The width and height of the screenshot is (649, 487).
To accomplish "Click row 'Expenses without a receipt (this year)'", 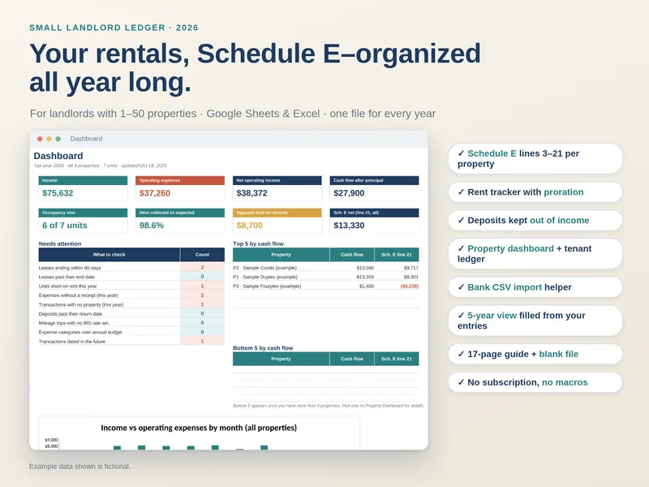I will coord(131,295).
